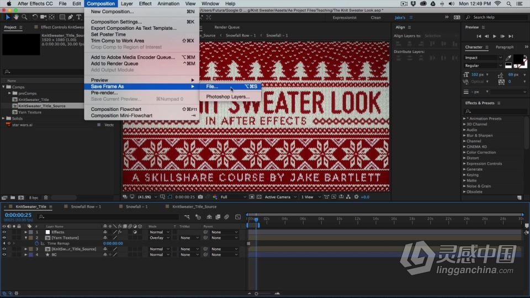Open the Impact font family dropdown
This screenshot has height=298, width=530.
pyautogui.click(x=484, y=58)
